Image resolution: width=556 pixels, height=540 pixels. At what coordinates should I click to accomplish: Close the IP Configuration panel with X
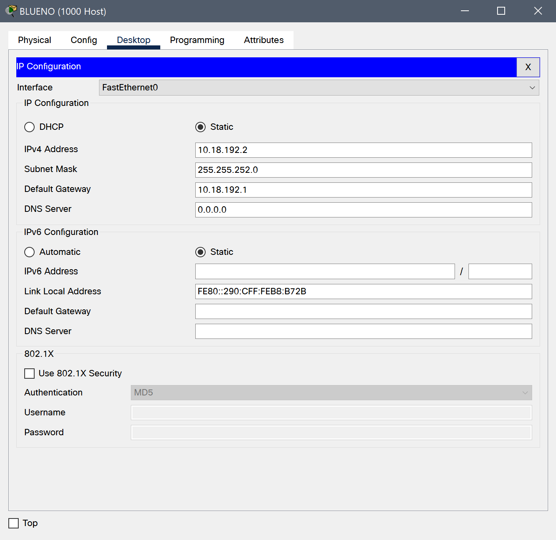coord(528,67)
